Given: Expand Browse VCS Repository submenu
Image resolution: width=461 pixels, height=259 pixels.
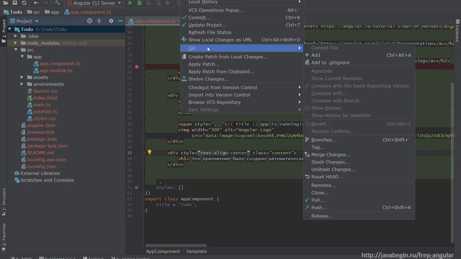Looking at the screenshot, I should pyautogui.click(x=242, y=102).
